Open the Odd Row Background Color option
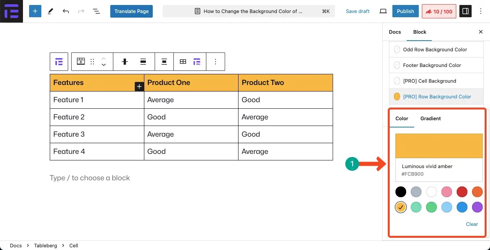Screen dimensions: 490x250 pyautogui.click(x=435, y=49)
